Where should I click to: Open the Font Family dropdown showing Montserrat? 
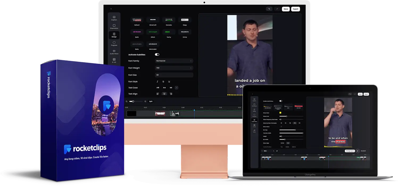tap(174, 61)
